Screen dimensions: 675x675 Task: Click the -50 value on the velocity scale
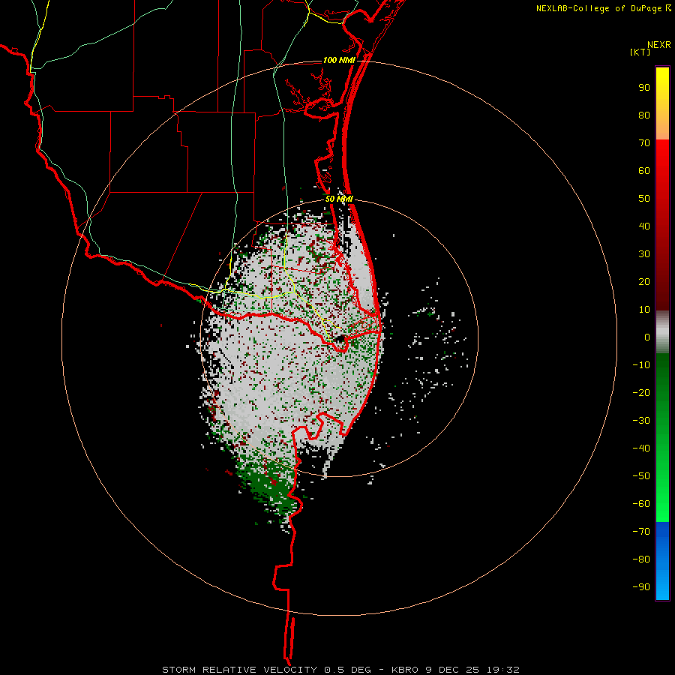pos(641,476)
